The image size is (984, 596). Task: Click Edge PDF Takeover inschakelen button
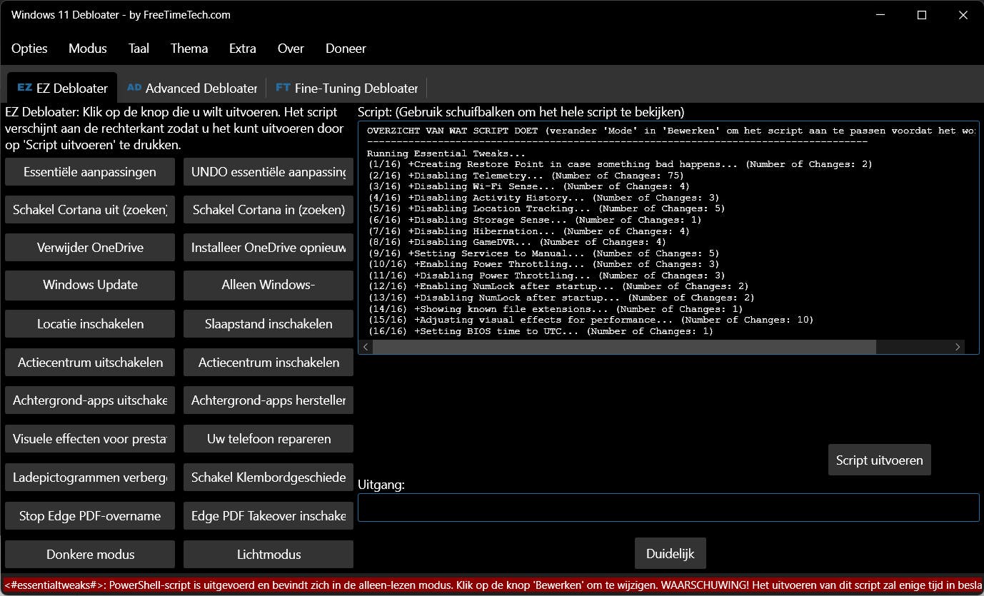pyautogui.click(x=268, y=516)
